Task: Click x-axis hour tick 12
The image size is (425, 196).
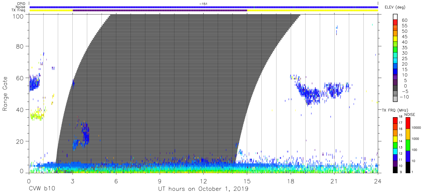Action: point(204,181)
